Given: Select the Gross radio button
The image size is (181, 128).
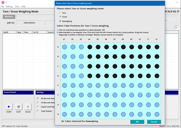Looking at the screenshot, I should tap(60, 17).
